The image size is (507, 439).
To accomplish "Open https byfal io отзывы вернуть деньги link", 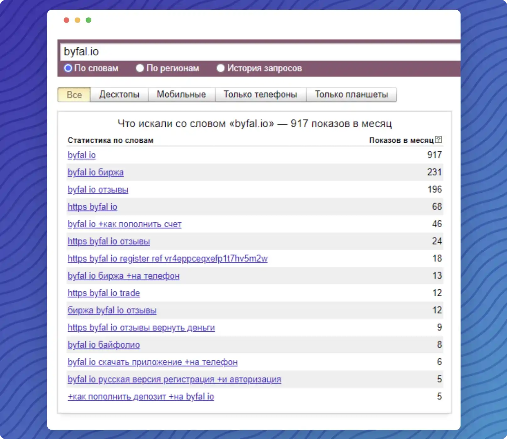I will click(x=141, y=328).
